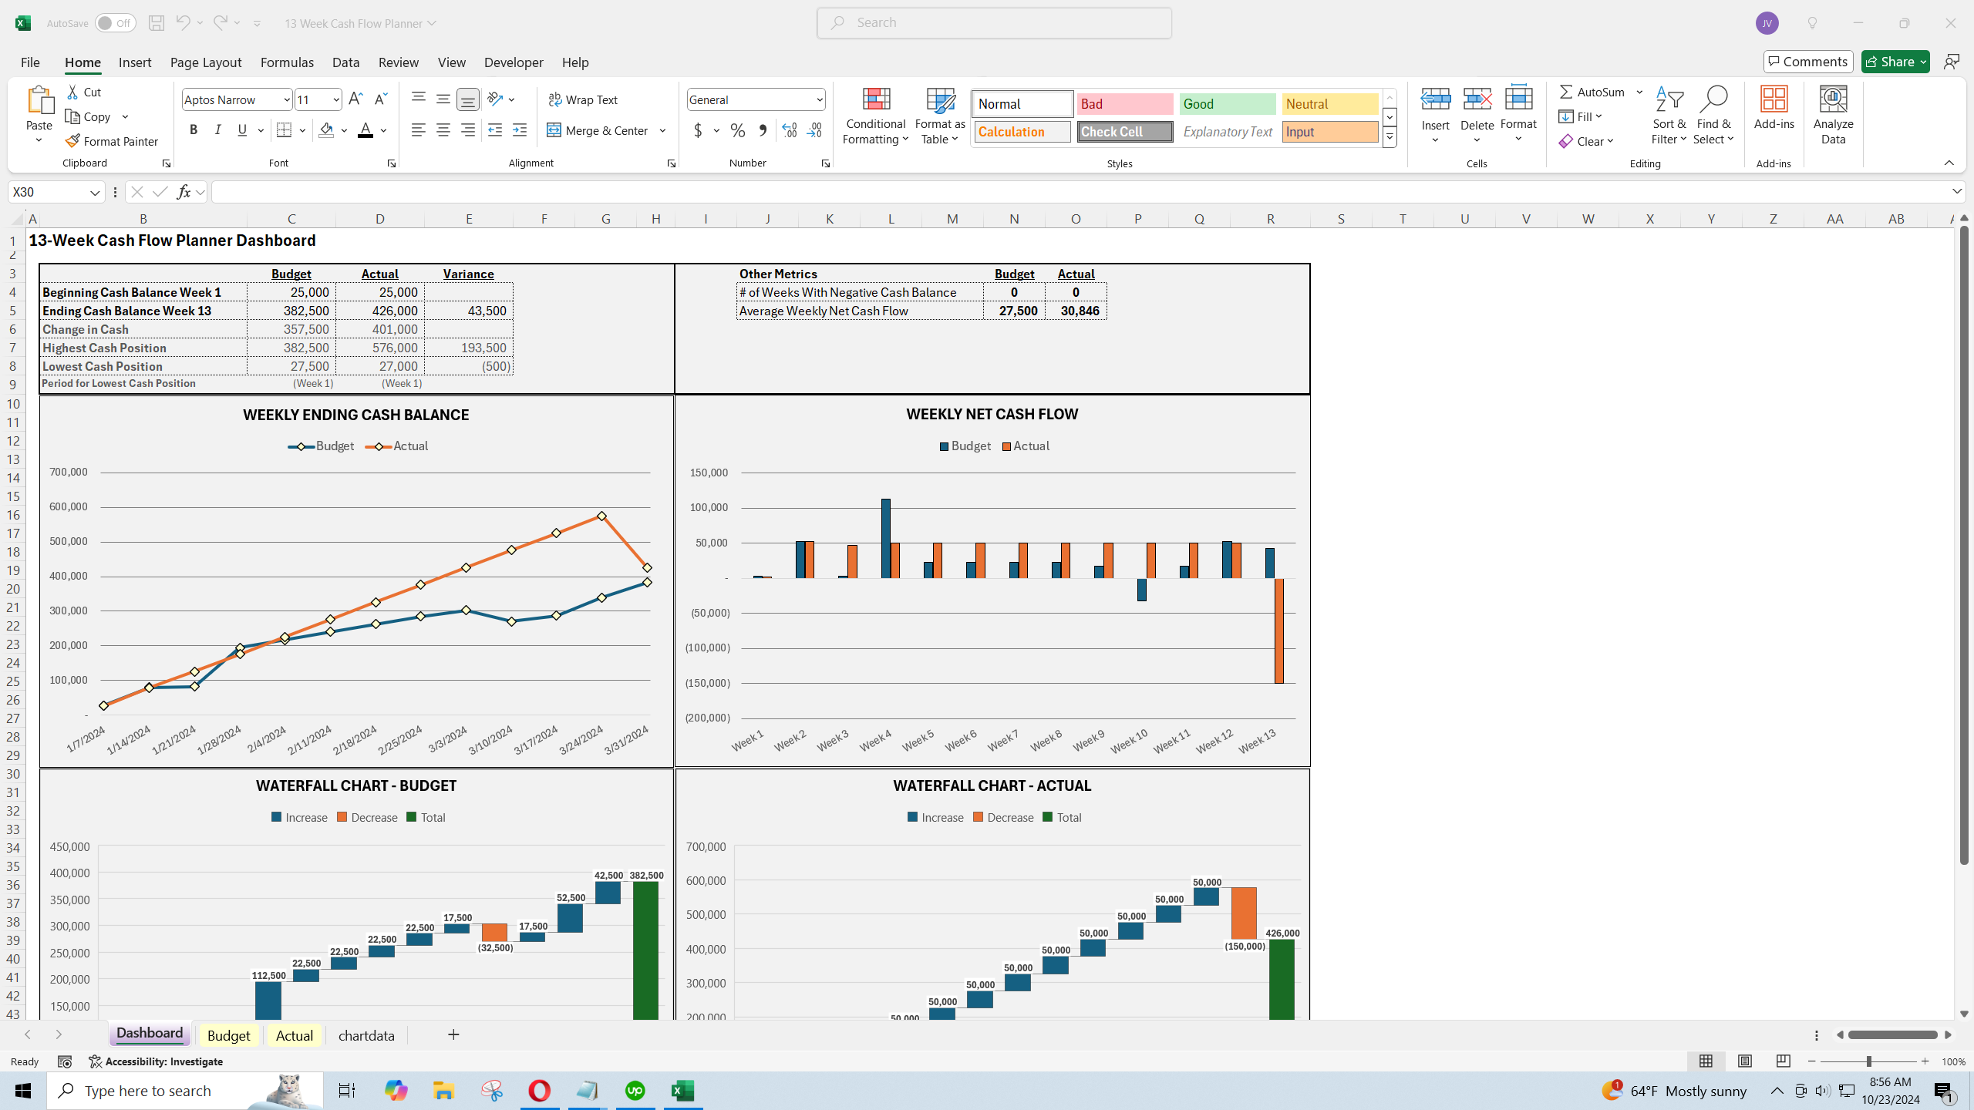Switch to Page Layout view in status bar
Screen dimensions: 1974x1110
point(1745,1061)
